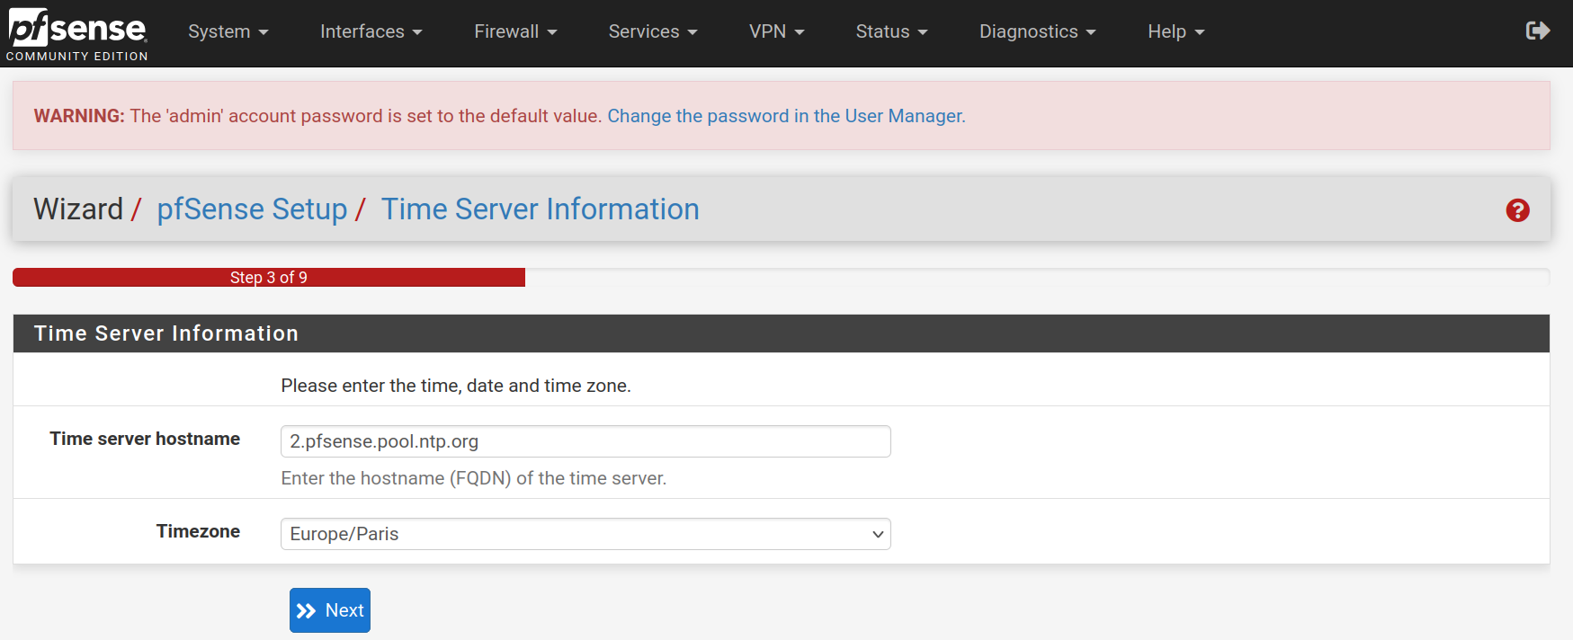The height and width of the screenshot is (640, 1573).
Task: Open the red help question mark icon
Action: [1517, 210]
